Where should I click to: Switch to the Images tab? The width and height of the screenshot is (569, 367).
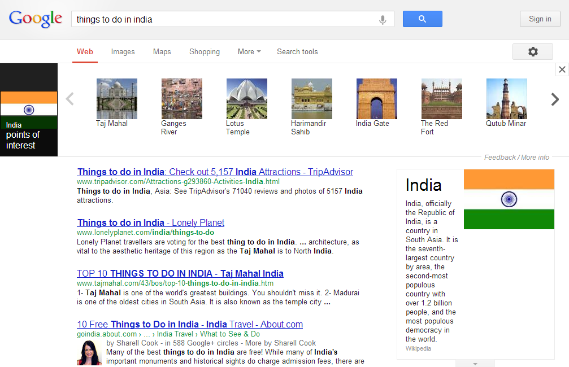tap(123, 52)
